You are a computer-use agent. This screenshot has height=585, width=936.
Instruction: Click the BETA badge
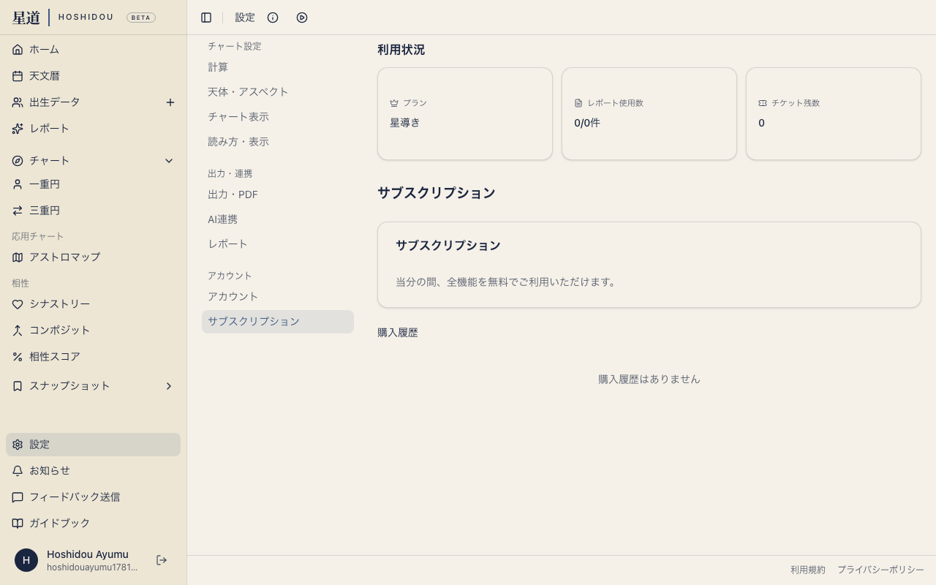(141, 18)
